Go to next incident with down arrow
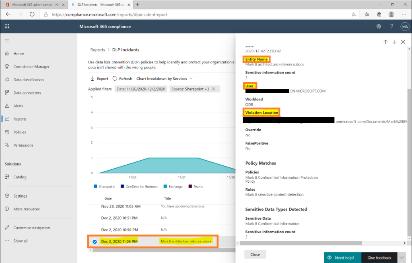 [394, 42]
